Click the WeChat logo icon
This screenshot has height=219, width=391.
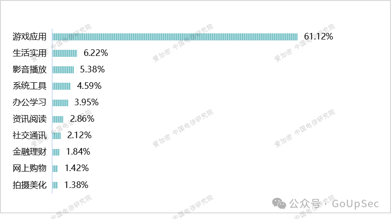pyautogui.click(x=280, y=203)
